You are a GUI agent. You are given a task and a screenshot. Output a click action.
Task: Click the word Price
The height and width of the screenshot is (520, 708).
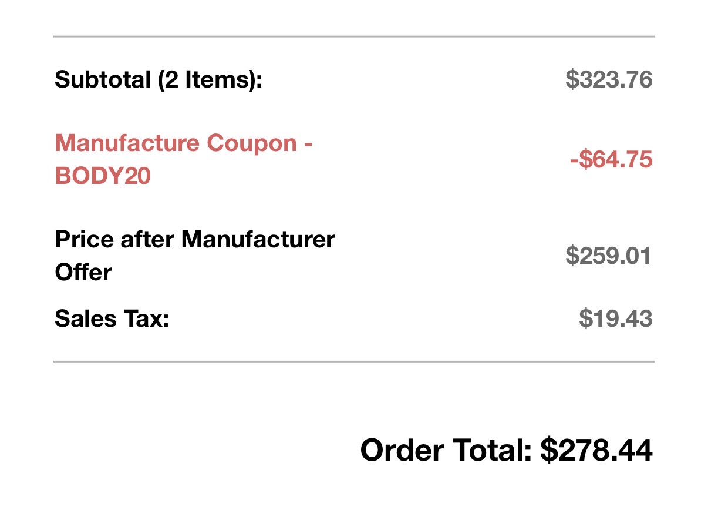[x=82, y=240]
